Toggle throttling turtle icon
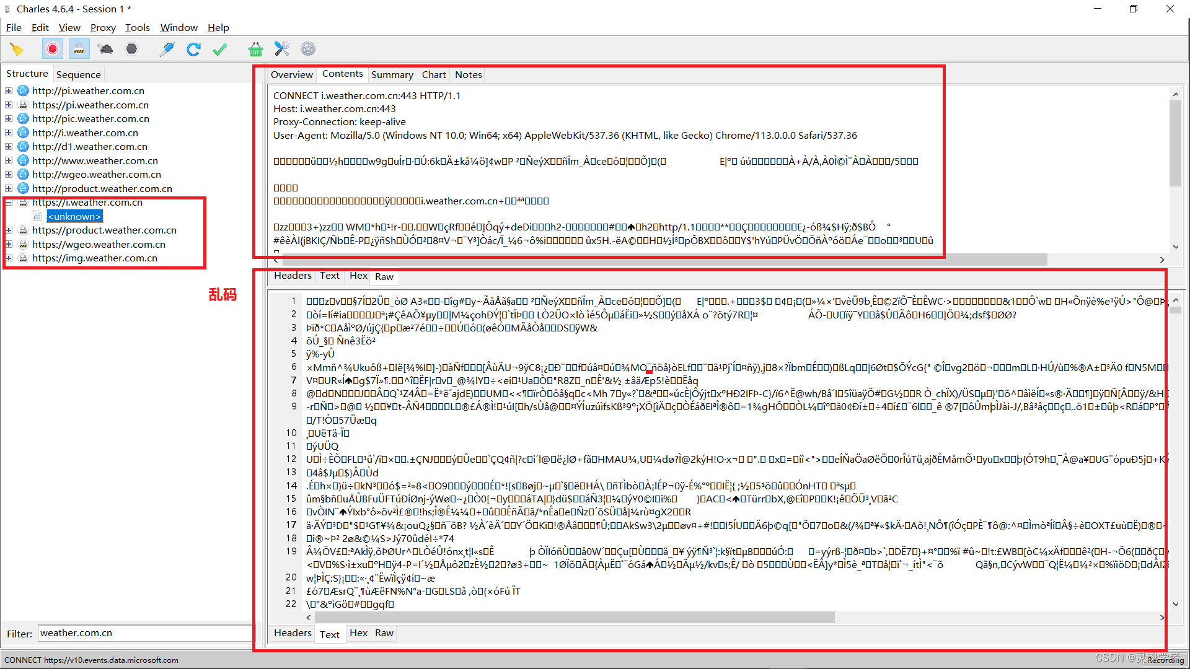 [105, 49]
